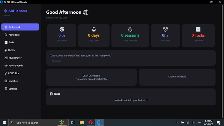The height and width of the screenshot is (126, 224).
Task: Click the network tray icon
Action: (x=188, y=123)
